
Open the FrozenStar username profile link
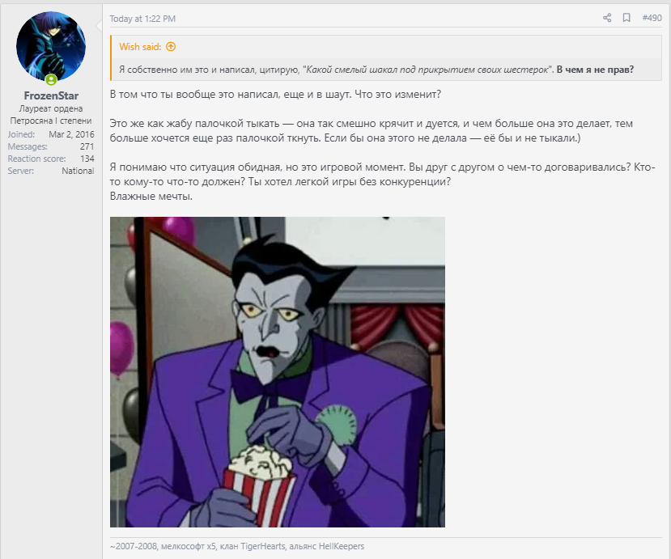(51, 95)
